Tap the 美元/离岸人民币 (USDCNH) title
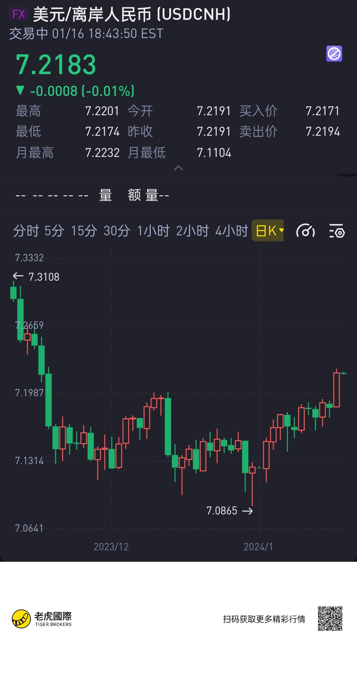 [132, 14]
